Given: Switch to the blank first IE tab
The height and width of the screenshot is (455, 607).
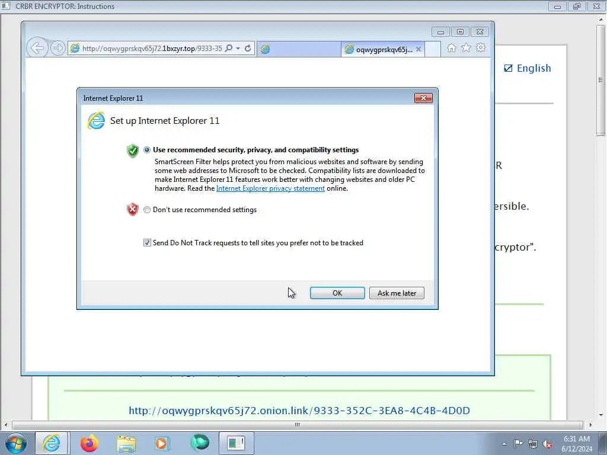Looking at the screenshot, I should [299, 49].
